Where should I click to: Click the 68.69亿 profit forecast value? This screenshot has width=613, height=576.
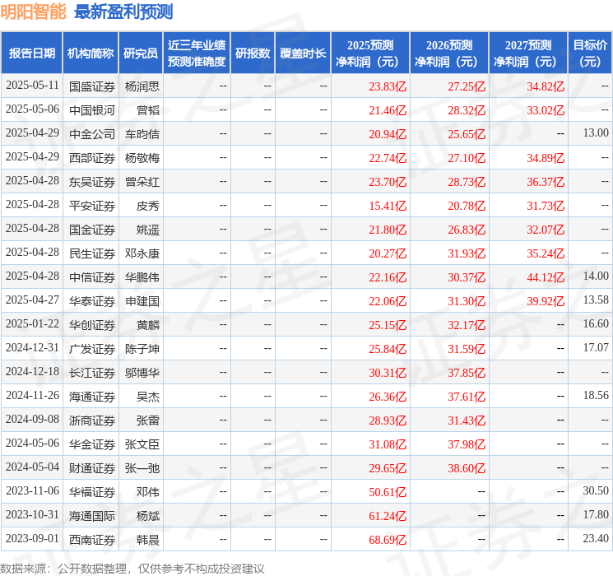click(388, 540)
